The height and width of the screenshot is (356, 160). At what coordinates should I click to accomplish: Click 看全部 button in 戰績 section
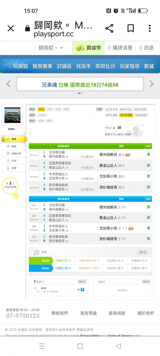(143, 252)
